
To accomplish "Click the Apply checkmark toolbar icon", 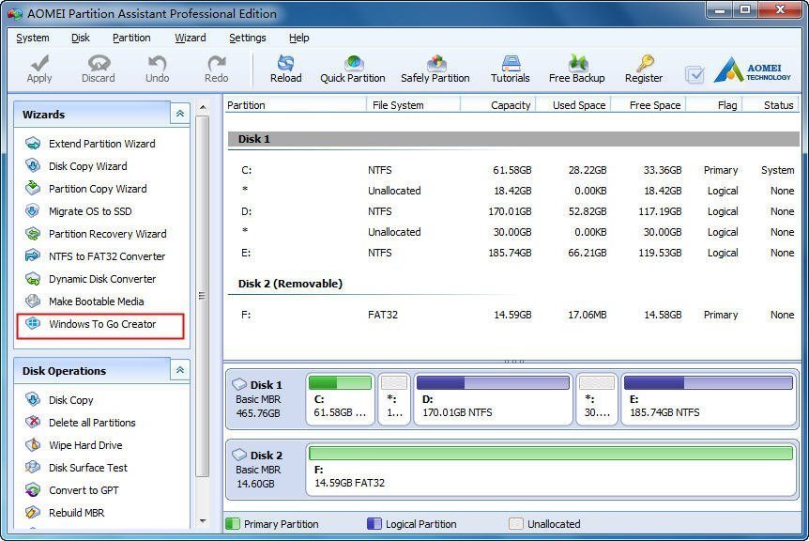I will 39,64.
